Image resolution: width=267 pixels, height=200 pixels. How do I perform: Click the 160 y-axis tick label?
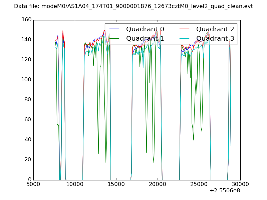[x=26, y=20]
